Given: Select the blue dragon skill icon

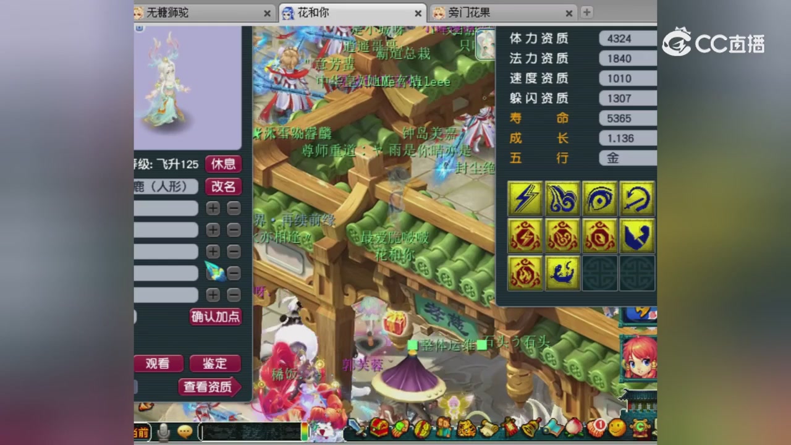Looking at the screenshot, I should tap(562, 273).
